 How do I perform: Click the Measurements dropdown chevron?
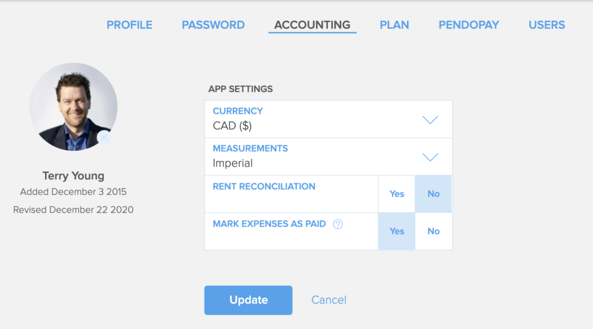click(430, 157)
